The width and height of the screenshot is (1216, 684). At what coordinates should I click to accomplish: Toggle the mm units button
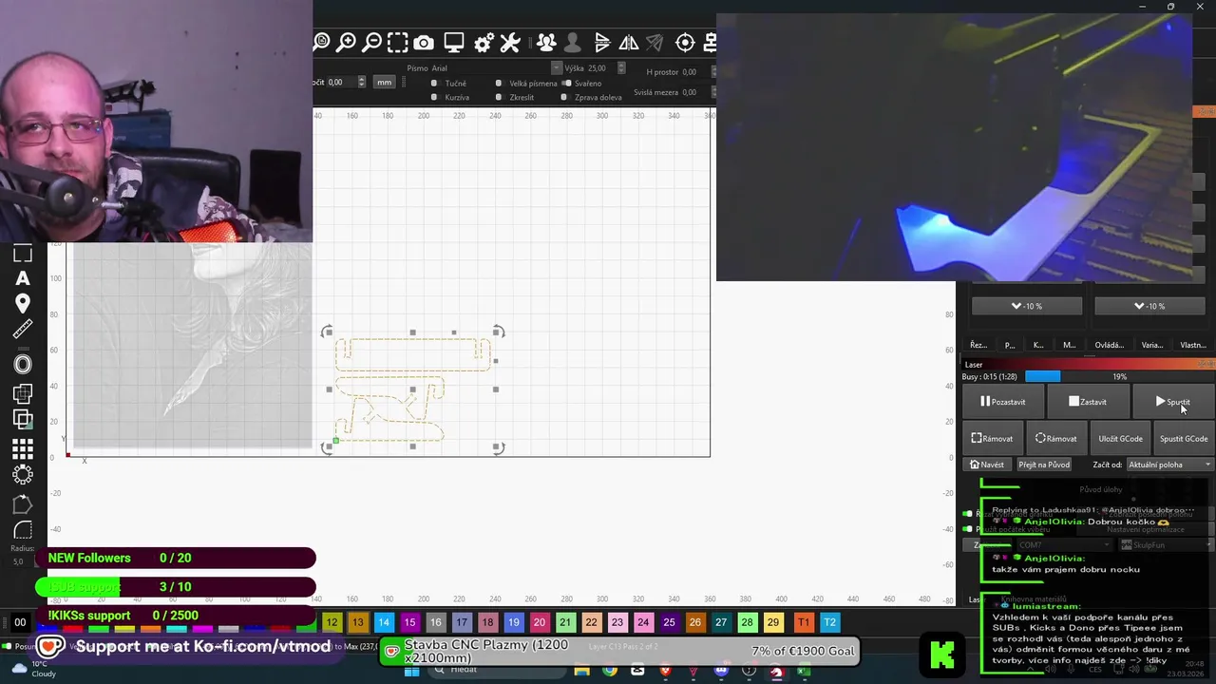pos(384,83)
